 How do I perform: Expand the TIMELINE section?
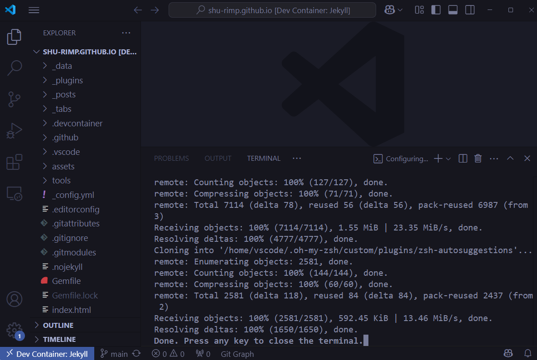point(86,340)
